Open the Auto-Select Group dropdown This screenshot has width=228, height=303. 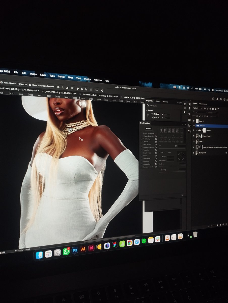pyautogui.click(x=22, y=84)
